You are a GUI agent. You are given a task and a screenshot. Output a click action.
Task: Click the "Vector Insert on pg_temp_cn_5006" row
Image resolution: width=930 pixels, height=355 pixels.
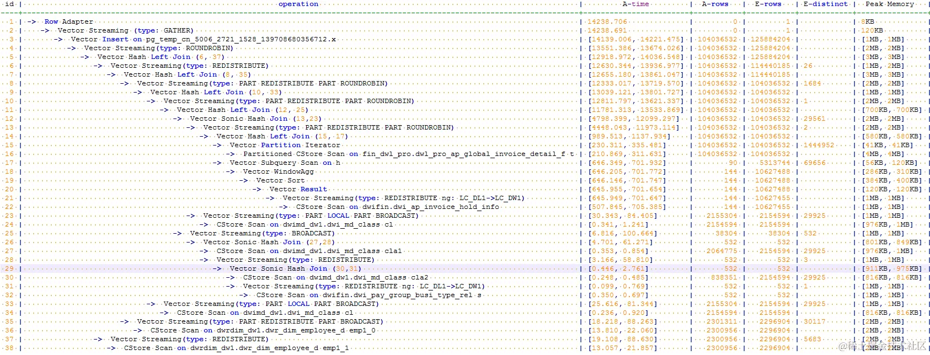(x=203, y=39)
